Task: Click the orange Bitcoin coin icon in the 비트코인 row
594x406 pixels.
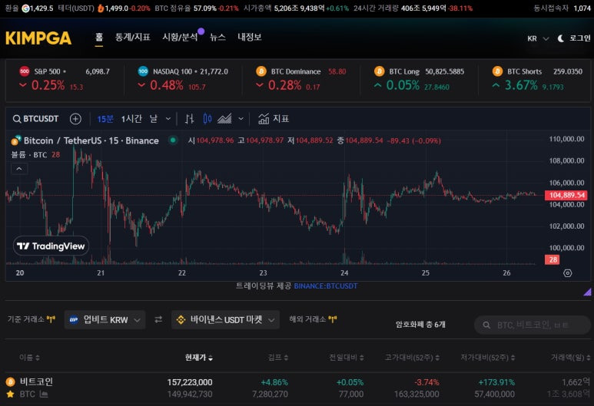Action: (x=10, y=381)
